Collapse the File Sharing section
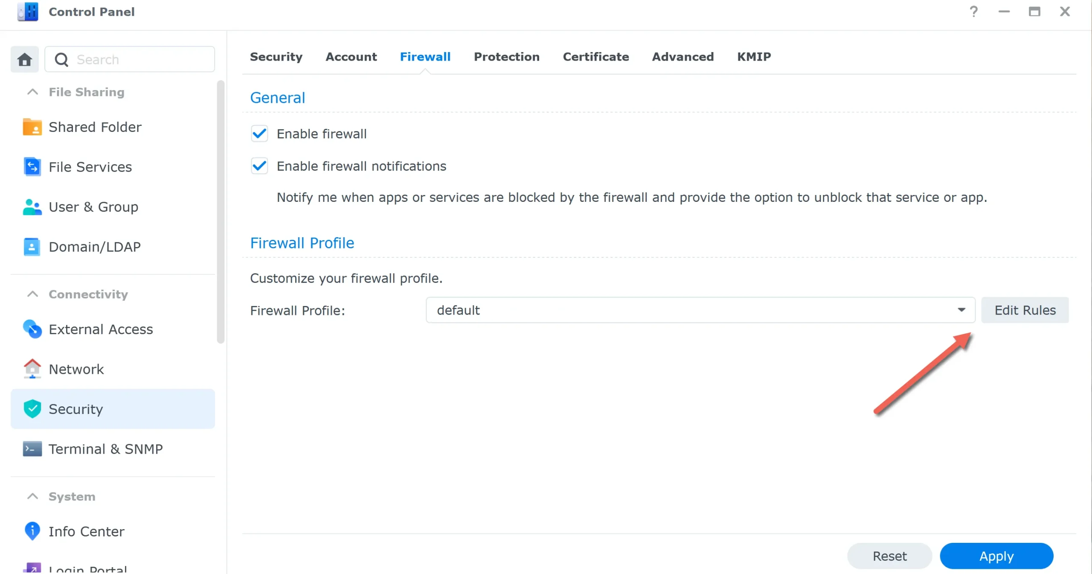 click(32, 92)
